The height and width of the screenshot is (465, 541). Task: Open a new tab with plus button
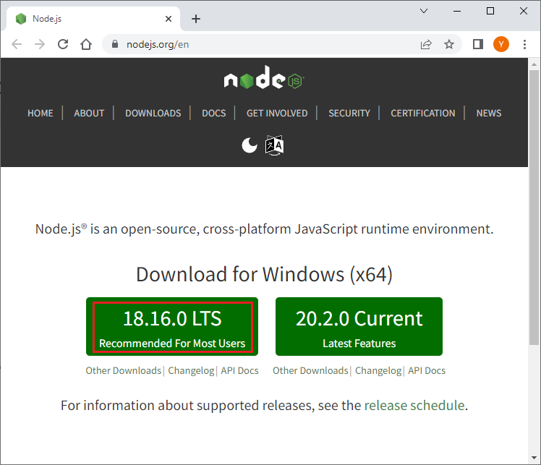[196, 19]
